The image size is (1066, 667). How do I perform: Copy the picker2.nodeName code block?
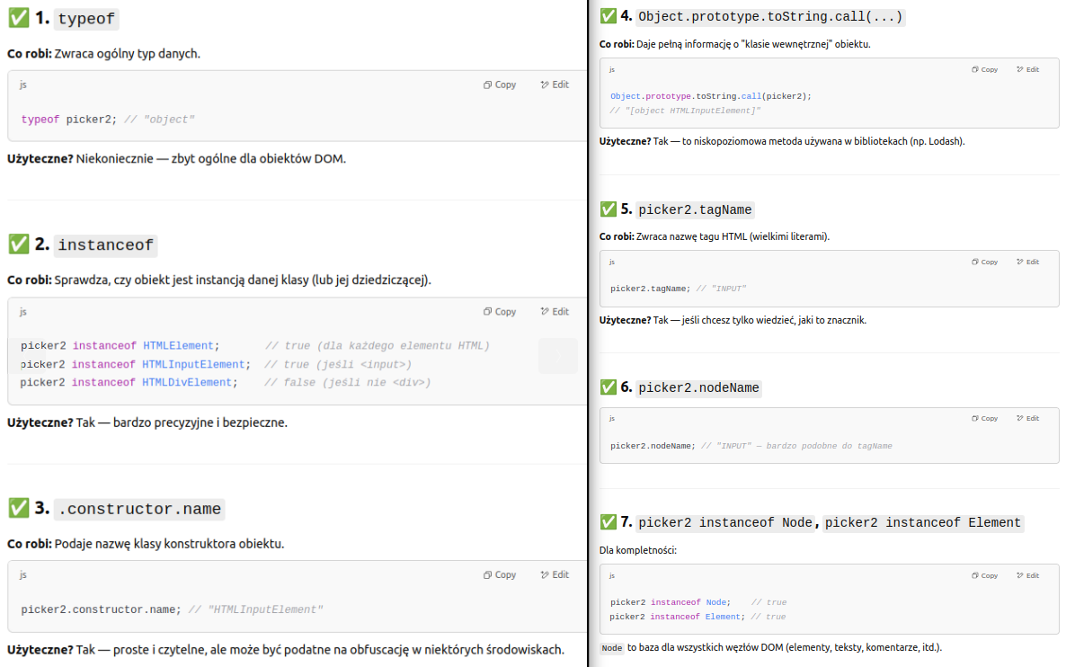tap(984, 419)
